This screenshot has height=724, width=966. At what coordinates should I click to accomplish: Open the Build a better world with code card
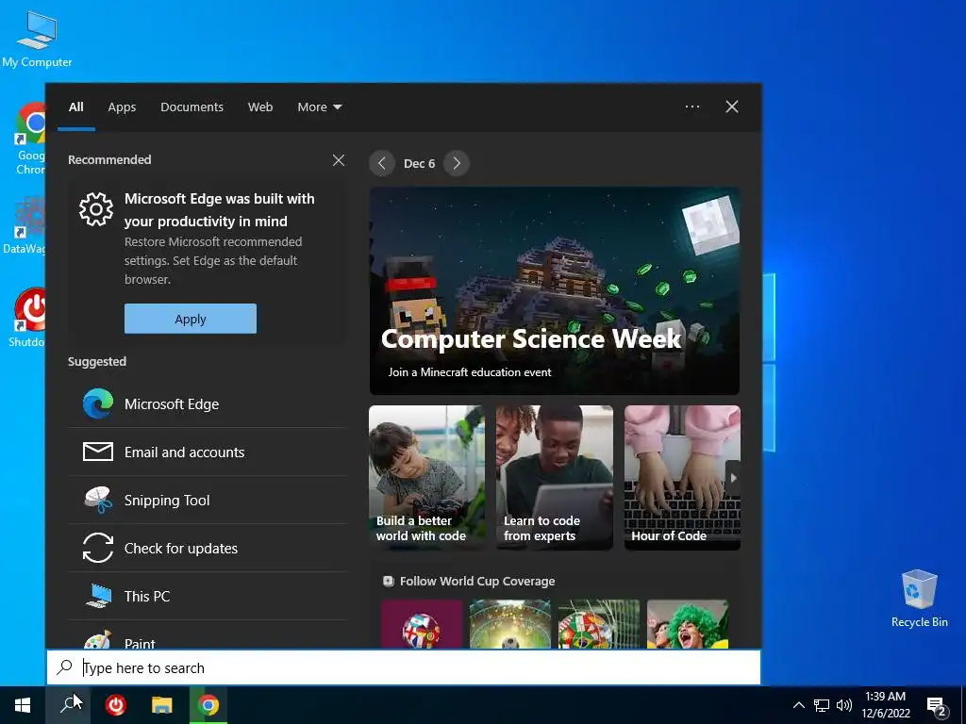pos(426,477)
